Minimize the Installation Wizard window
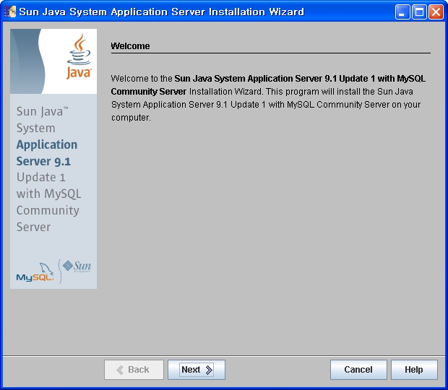Screen dimensions: 448x390 pos(402,12)
